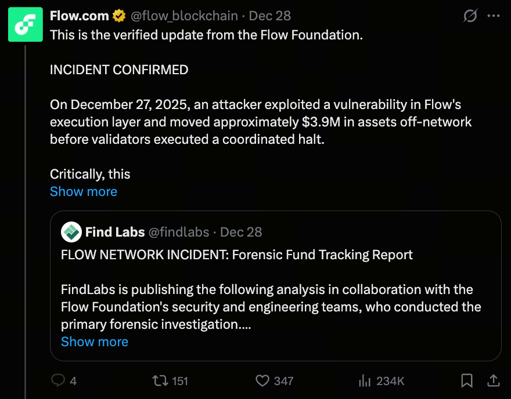Share the post using the share icon

point(493,380)
